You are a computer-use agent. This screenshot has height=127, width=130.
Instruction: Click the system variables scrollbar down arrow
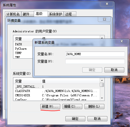pos(102,98)
